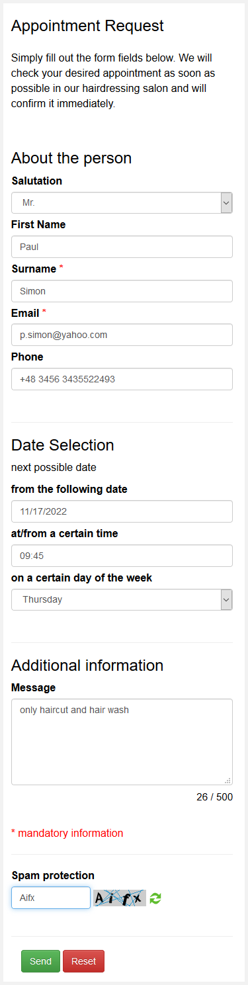
Task: Focus the First Name field containing Paul
Action: [122, 247]
